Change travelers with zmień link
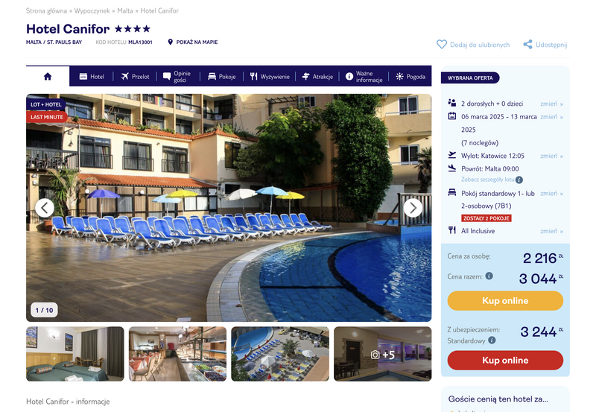The height and width of the screenshot is (412, 596). (551, 104)
